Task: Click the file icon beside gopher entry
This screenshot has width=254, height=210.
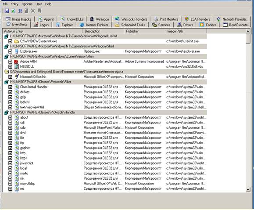Action: coord(17,148)
